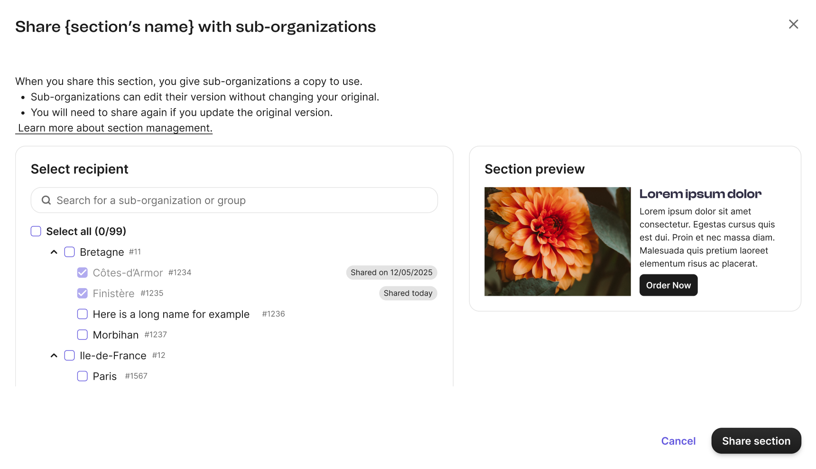Focus the sub-organization search field
This screenshot has height=469, width=816.
tap(242, 200)
